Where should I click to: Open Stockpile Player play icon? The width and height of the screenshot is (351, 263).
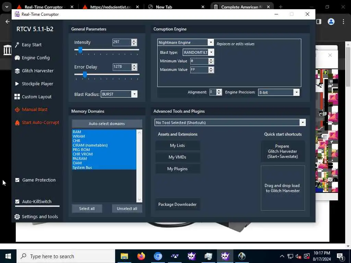[17, 84]
